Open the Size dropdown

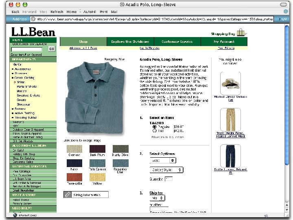tap(163, 161)
